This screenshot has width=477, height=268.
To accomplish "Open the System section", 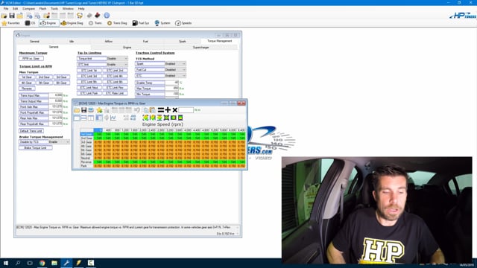I will [x=162, y=23].
